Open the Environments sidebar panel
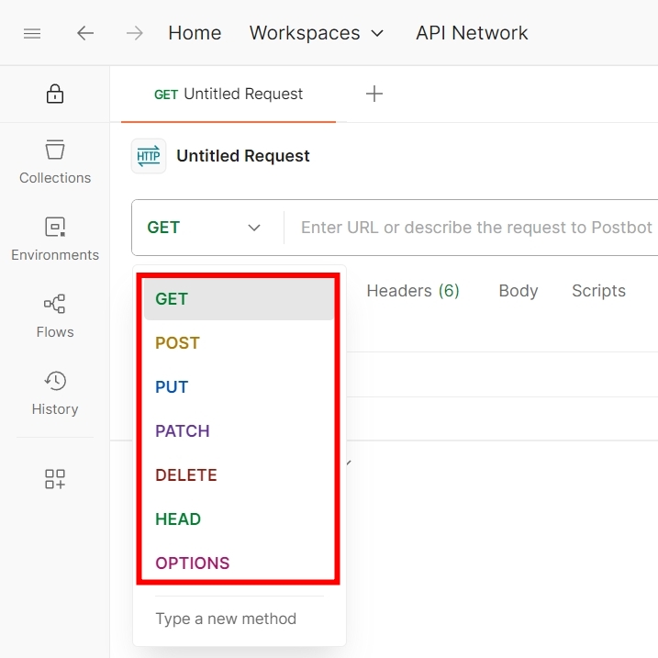This screenshot has width=658, height=658. click(x=55, y=240)
